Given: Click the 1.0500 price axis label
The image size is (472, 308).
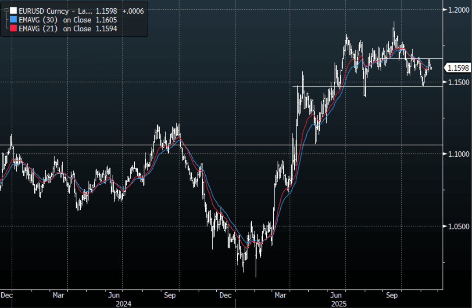Looking at the screenshot, I should [458, 226].
